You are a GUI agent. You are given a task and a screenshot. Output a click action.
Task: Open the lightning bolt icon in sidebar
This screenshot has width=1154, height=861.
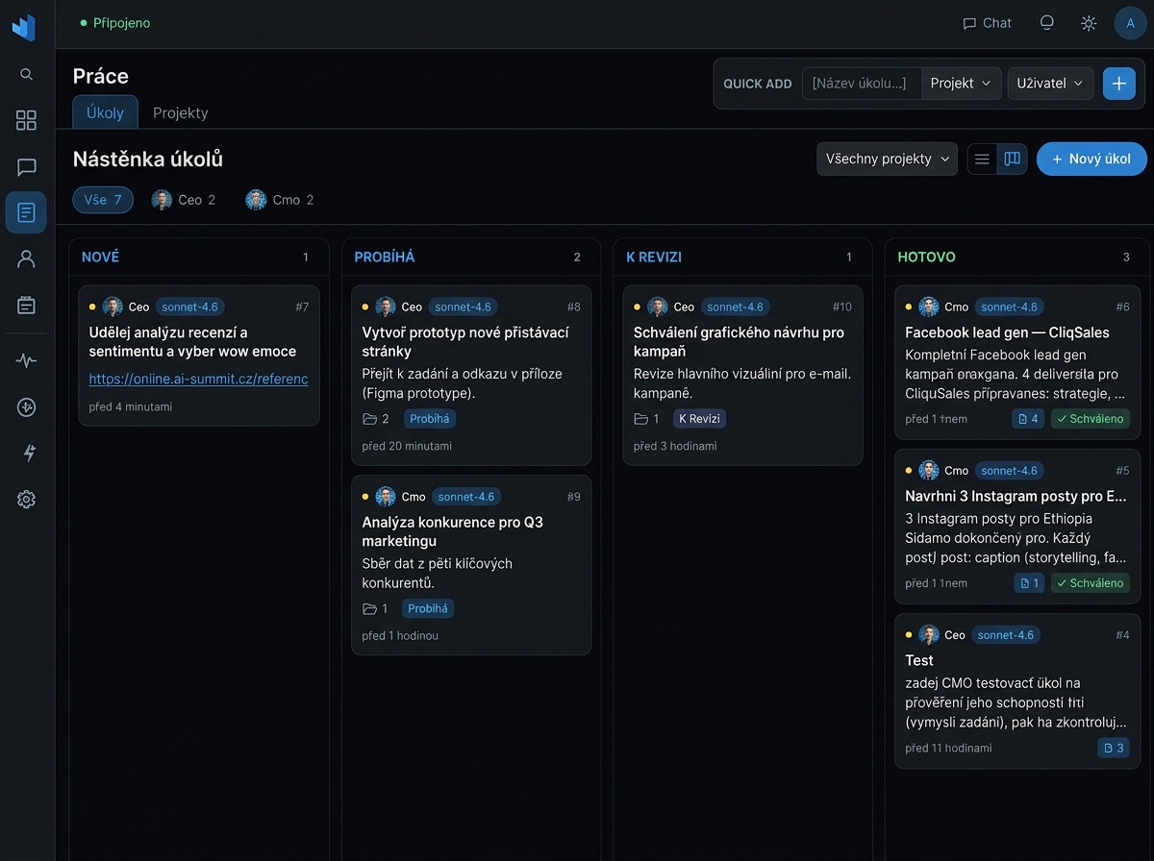28,454
